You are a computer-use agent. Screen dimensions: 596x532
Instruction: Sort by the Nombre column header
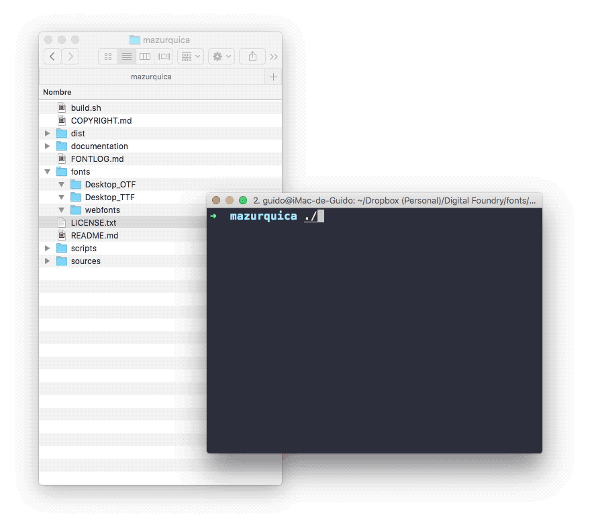tap(57, 92)
